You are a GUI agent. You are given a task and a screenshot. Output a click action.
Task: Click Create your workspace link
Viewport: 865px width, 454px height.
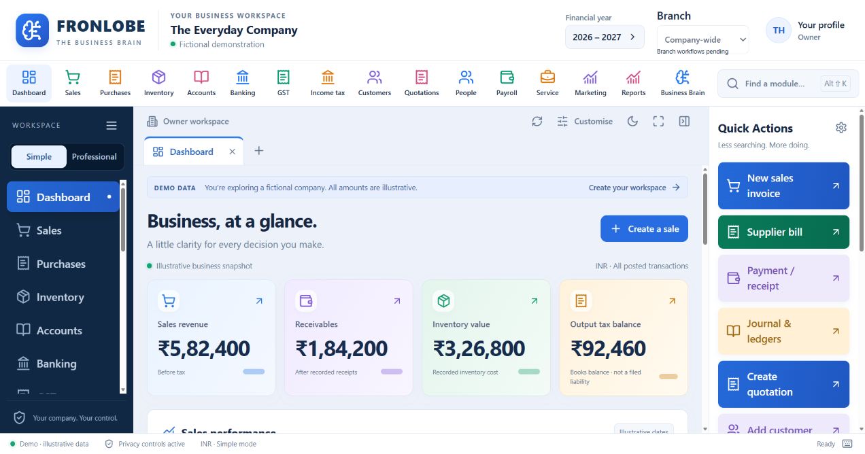634,188
